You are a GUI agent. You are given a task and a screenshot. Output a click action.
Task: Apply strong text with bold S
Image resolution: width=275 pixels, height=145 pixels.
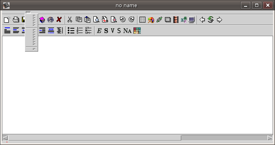pyautogui.click(x=106, y=31)
